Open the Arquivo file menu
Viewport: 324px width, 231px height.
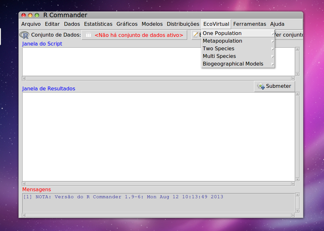(31, 24)
